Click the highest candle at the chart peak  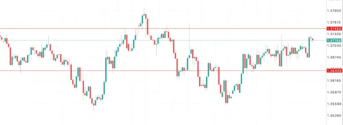[144, 15]
